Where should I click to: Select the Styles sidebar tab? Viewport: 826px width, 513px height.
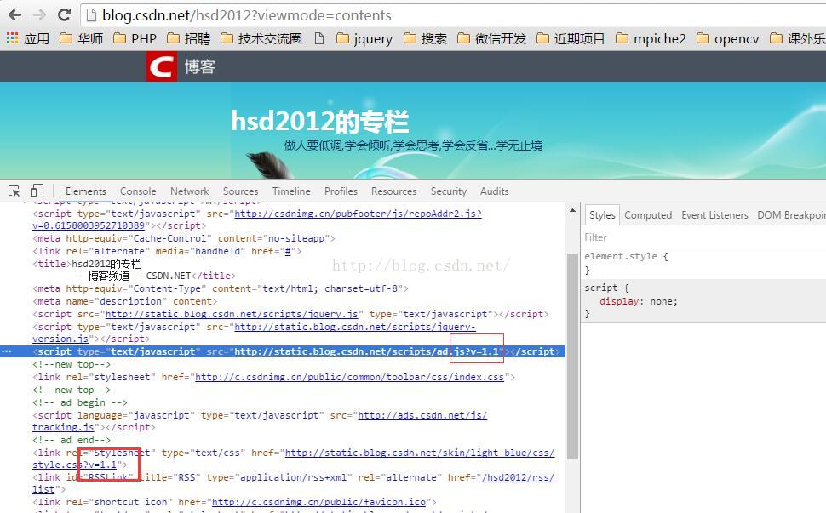coord(602,215)
